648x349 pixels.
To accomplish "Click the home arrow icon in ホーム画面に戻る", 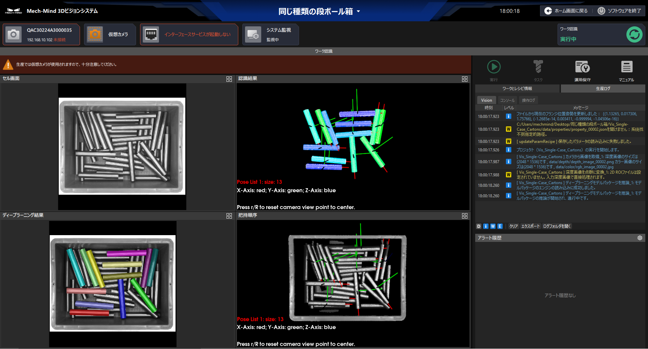I will [x=548, y=11].
